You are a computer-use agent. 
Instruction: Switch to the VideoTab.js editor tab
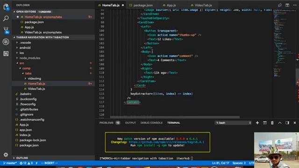coord(203,5)
